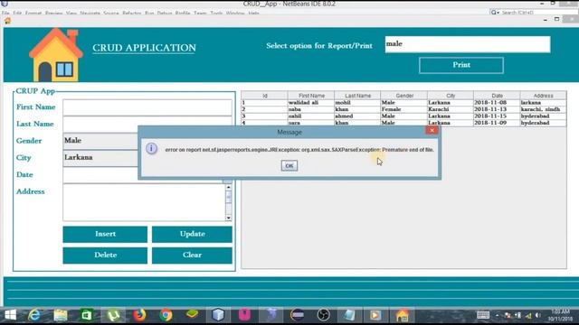579x325 pixels.
Task: Click the Update button
Action: click(x=192, y=235)
